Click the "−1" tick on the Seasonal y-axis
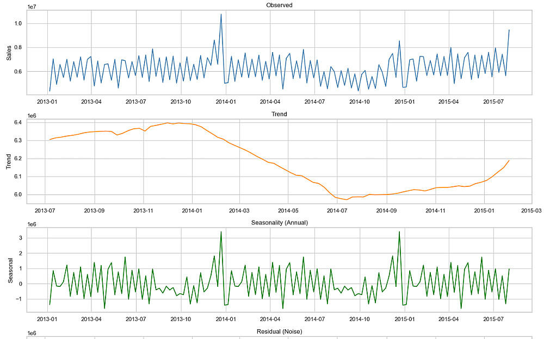Screen dimensions: 544x339 [x=20, y=299]
